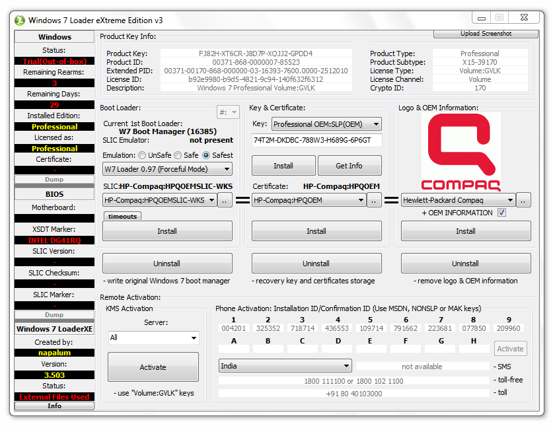Click the browse '..' button next to certificate dropdown
Viewport: 553px width, 428px height.
pos(374,200)
